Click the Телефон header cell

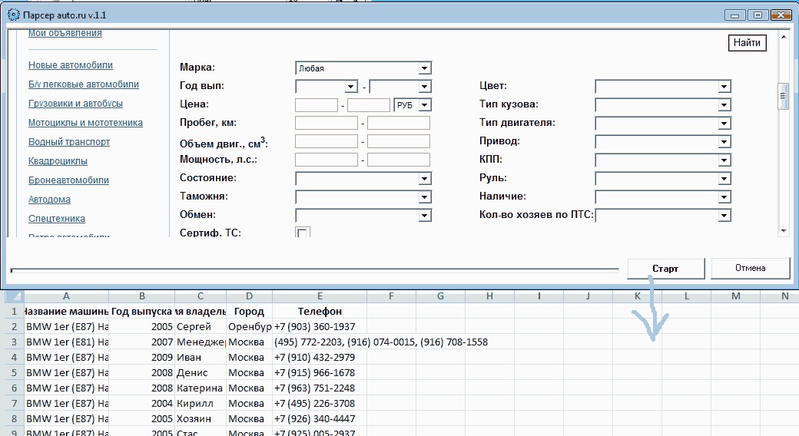(320, 311)
